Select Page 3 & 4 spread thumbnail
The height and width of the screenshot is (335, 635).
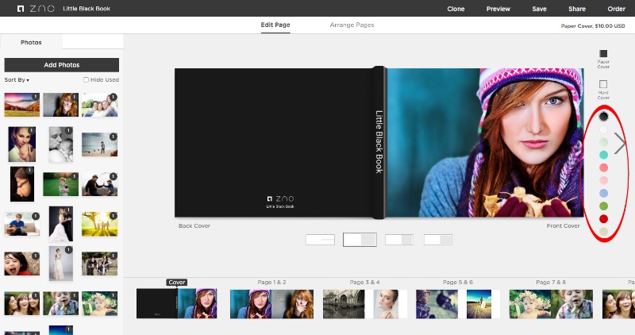[x=365, y=304]
